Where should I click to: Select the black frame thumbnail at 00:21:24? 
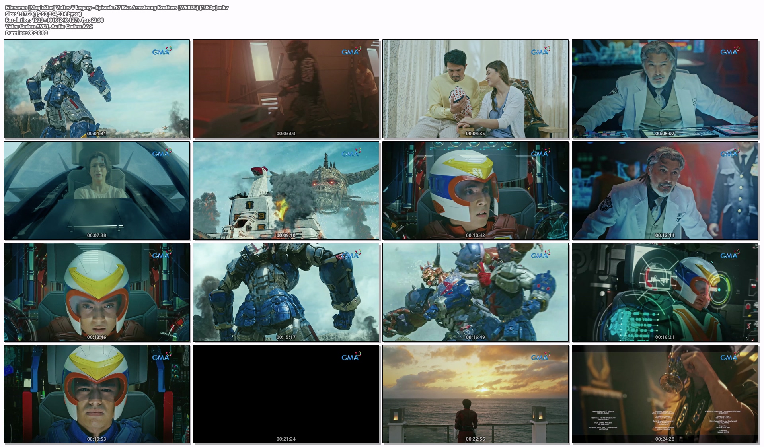286,394
